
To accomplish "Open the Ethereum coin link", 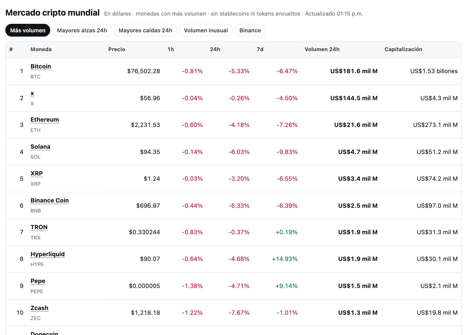I will click(x=45, y=120).
